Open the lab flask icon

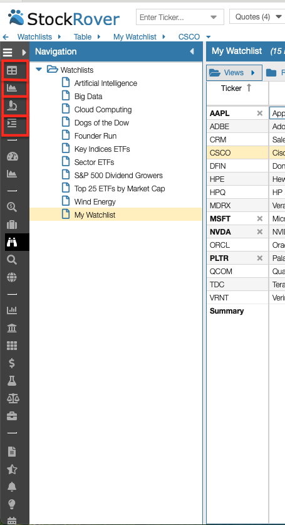point(12,381)
